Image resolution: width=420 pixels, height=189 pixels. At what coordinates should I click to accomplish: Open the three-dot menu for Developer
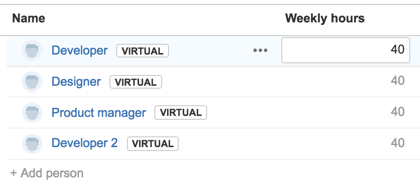click(x=260, y=50)
